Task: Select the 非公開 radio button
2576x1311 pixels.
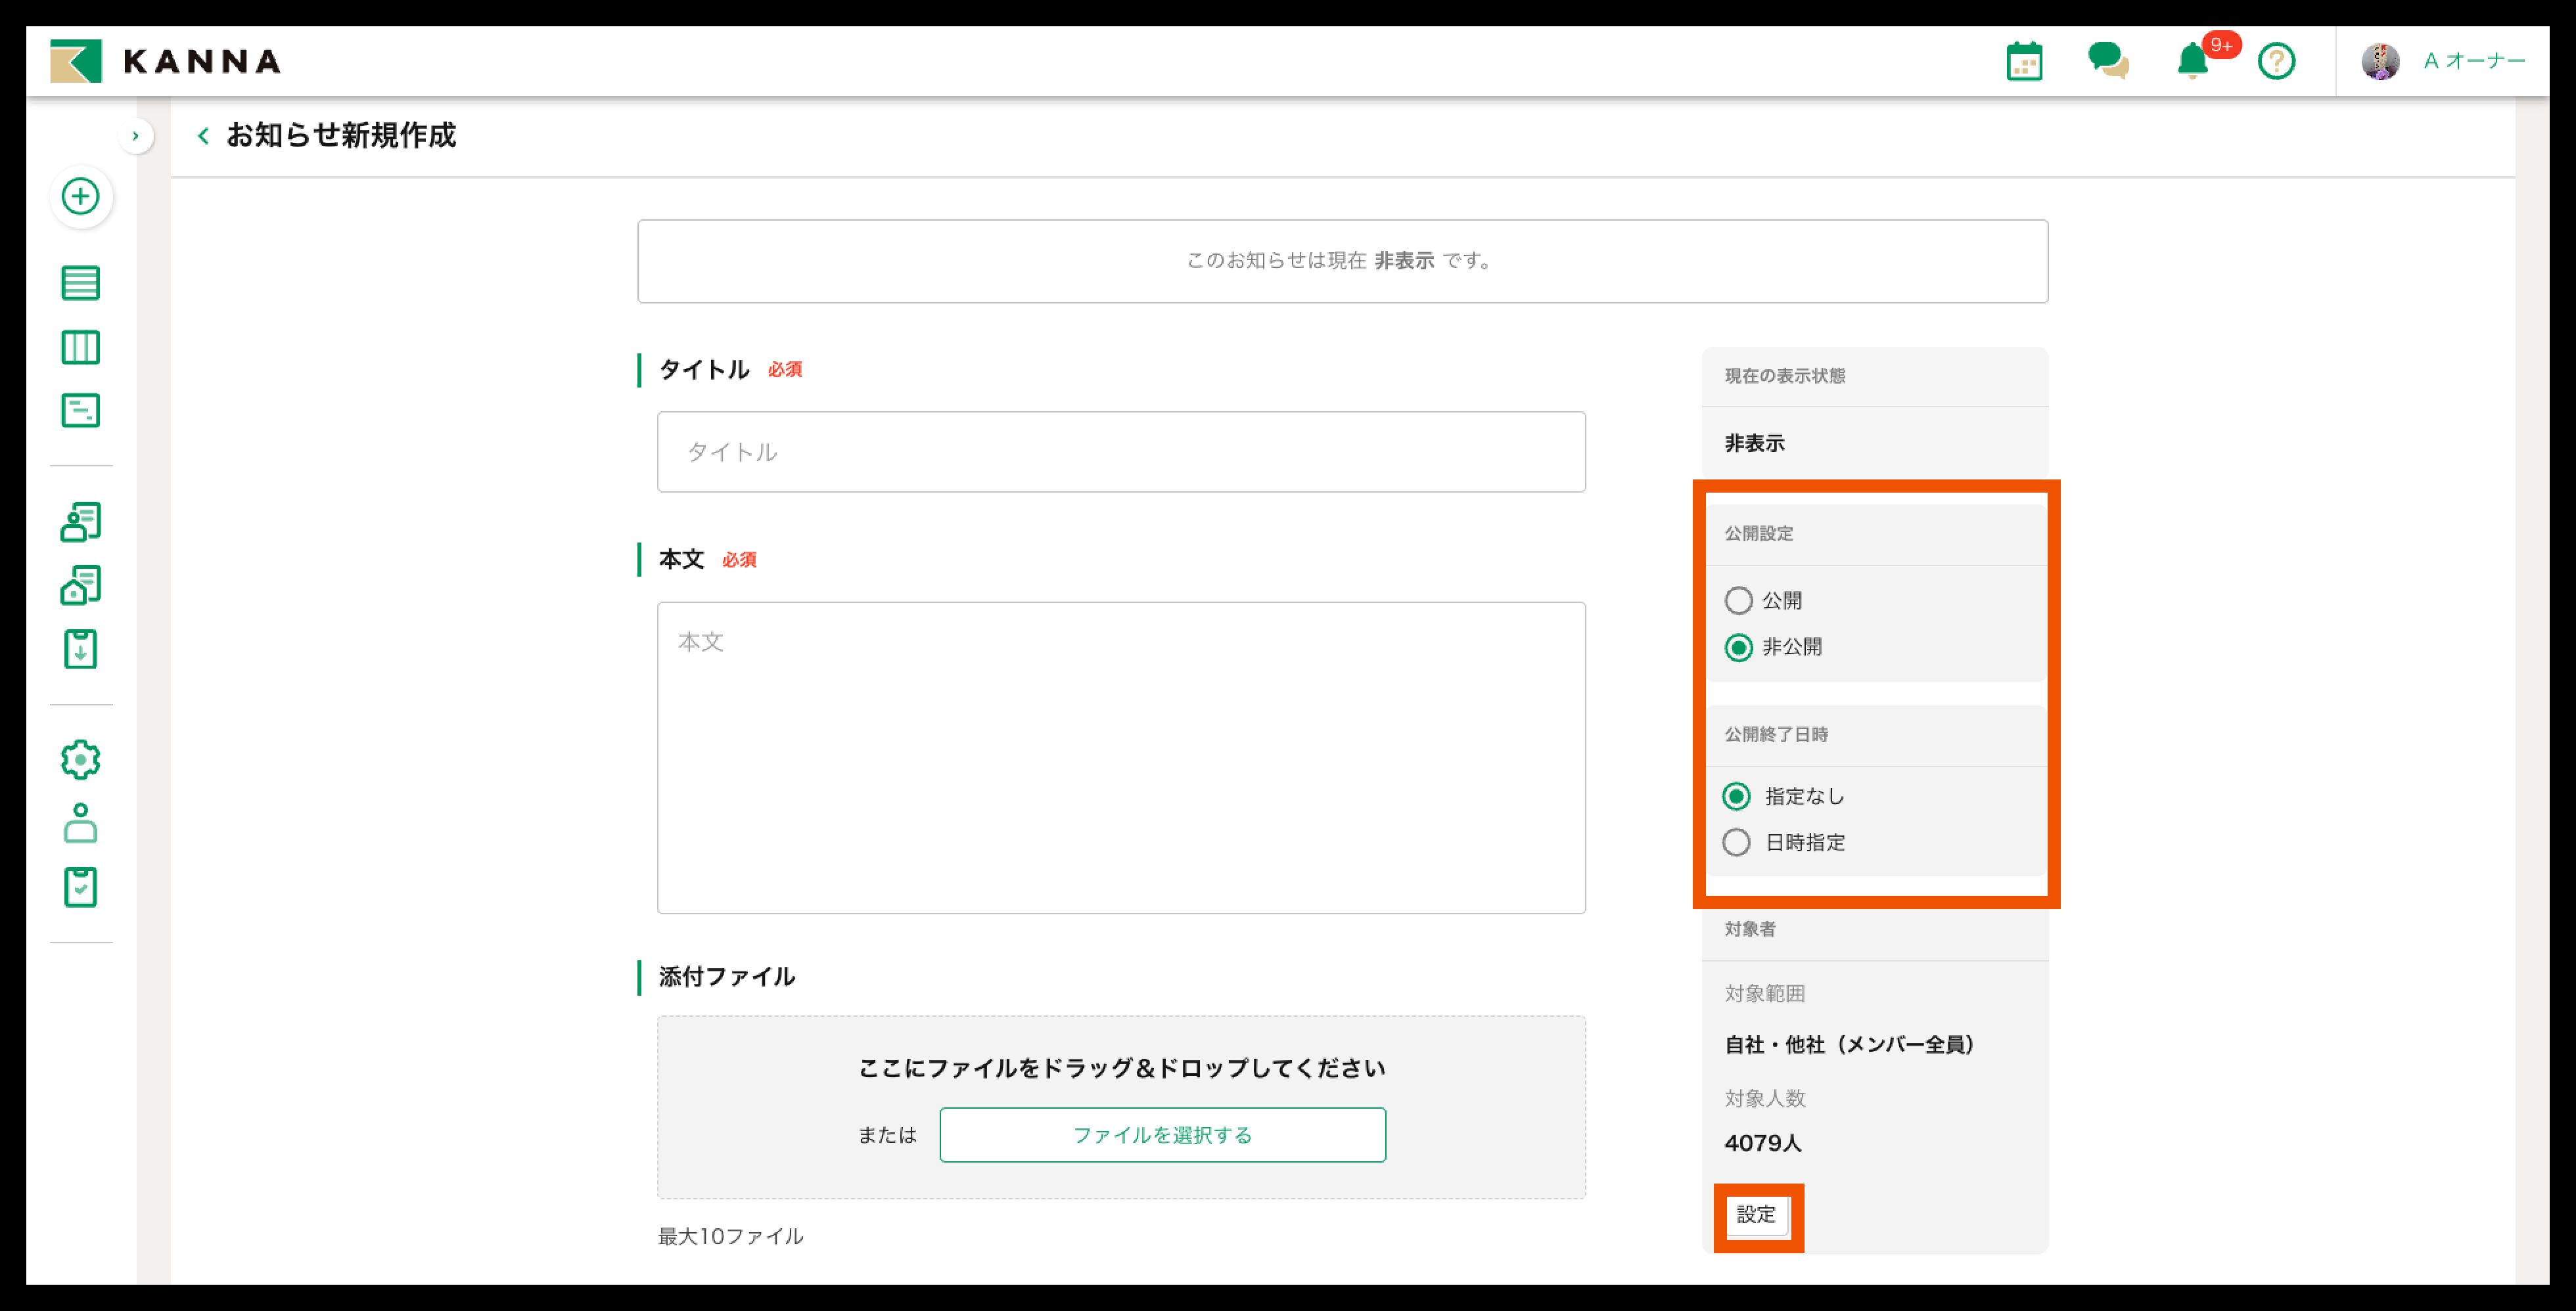Action: 1738,648
